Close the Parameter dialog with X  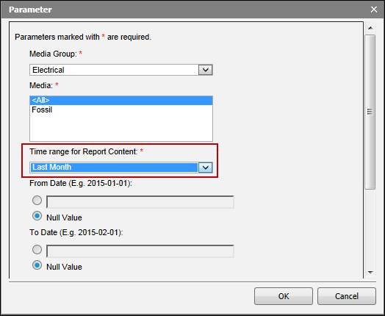click(374, 10)
